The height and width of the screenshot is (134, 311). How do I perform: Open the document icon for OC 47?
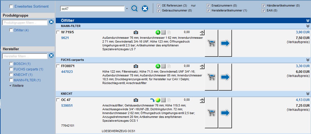[x=169, y=100]
